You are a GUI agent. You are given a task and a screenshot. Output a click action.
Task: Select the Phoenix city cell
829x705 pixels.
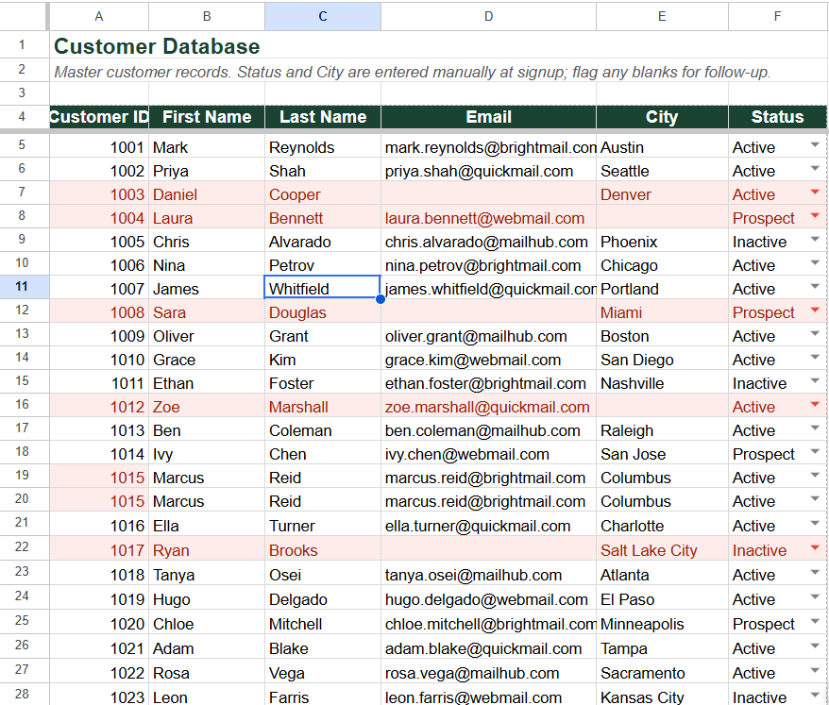click(662, 242)
